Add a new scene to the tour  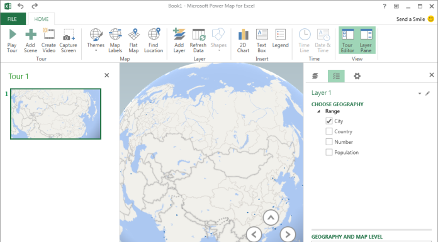[30, 40]
